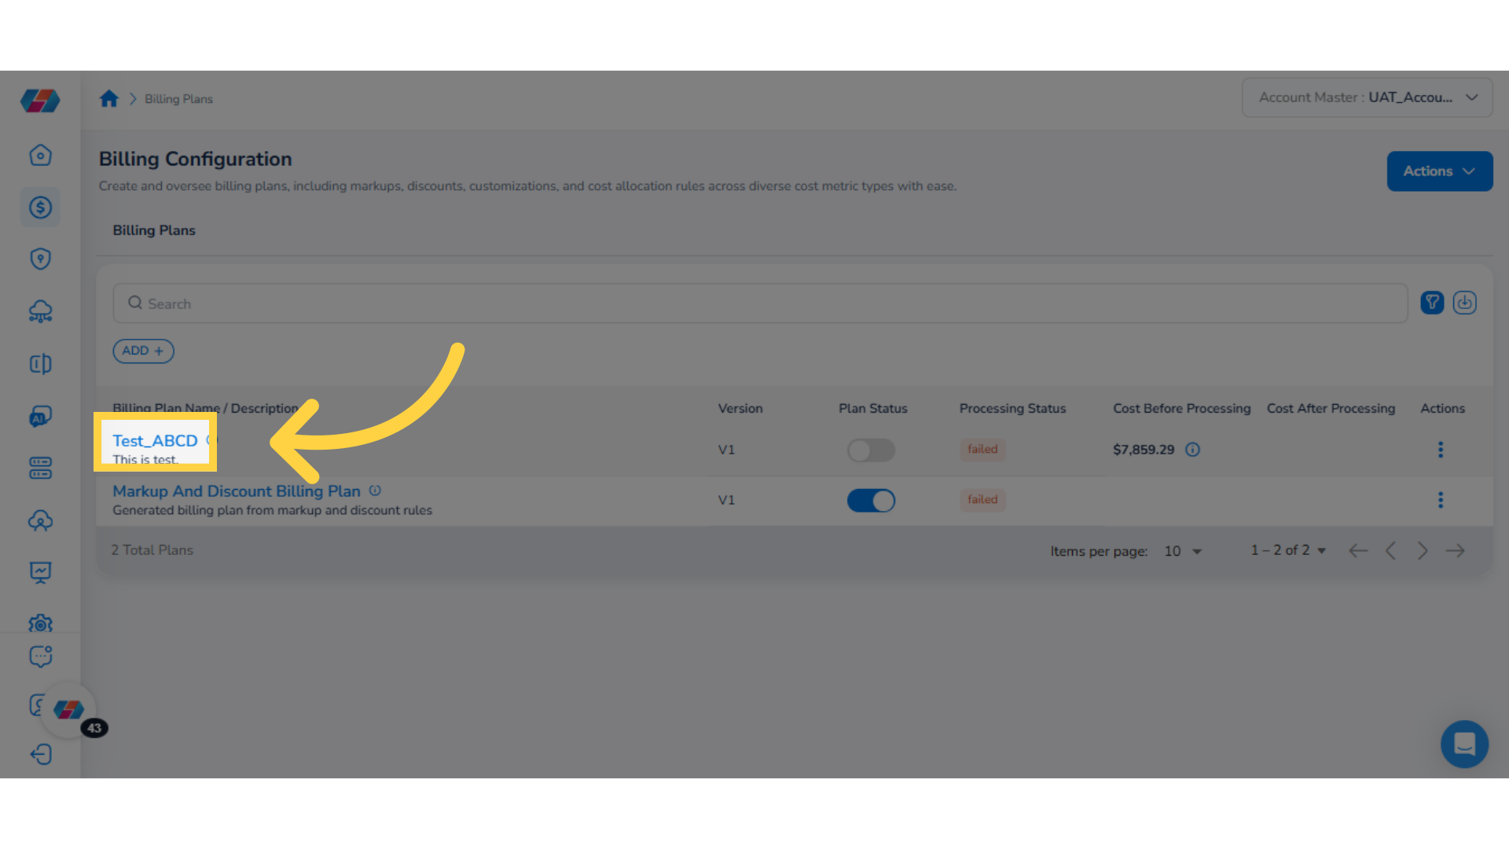Go to the next page chevron
The image size is (1509, 849).
(1423, 550)
